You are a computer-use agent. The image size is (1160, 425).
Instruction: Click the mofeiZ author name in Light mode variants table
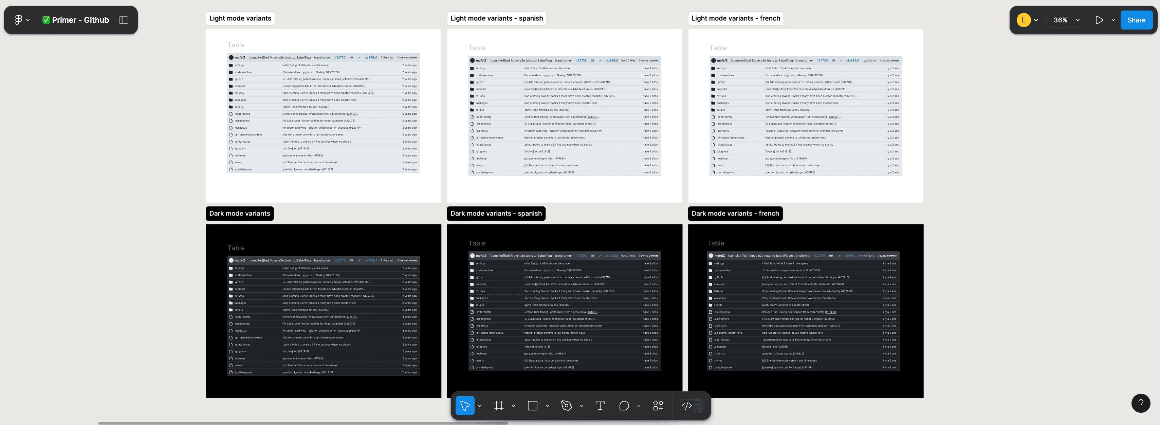(240, 58)
